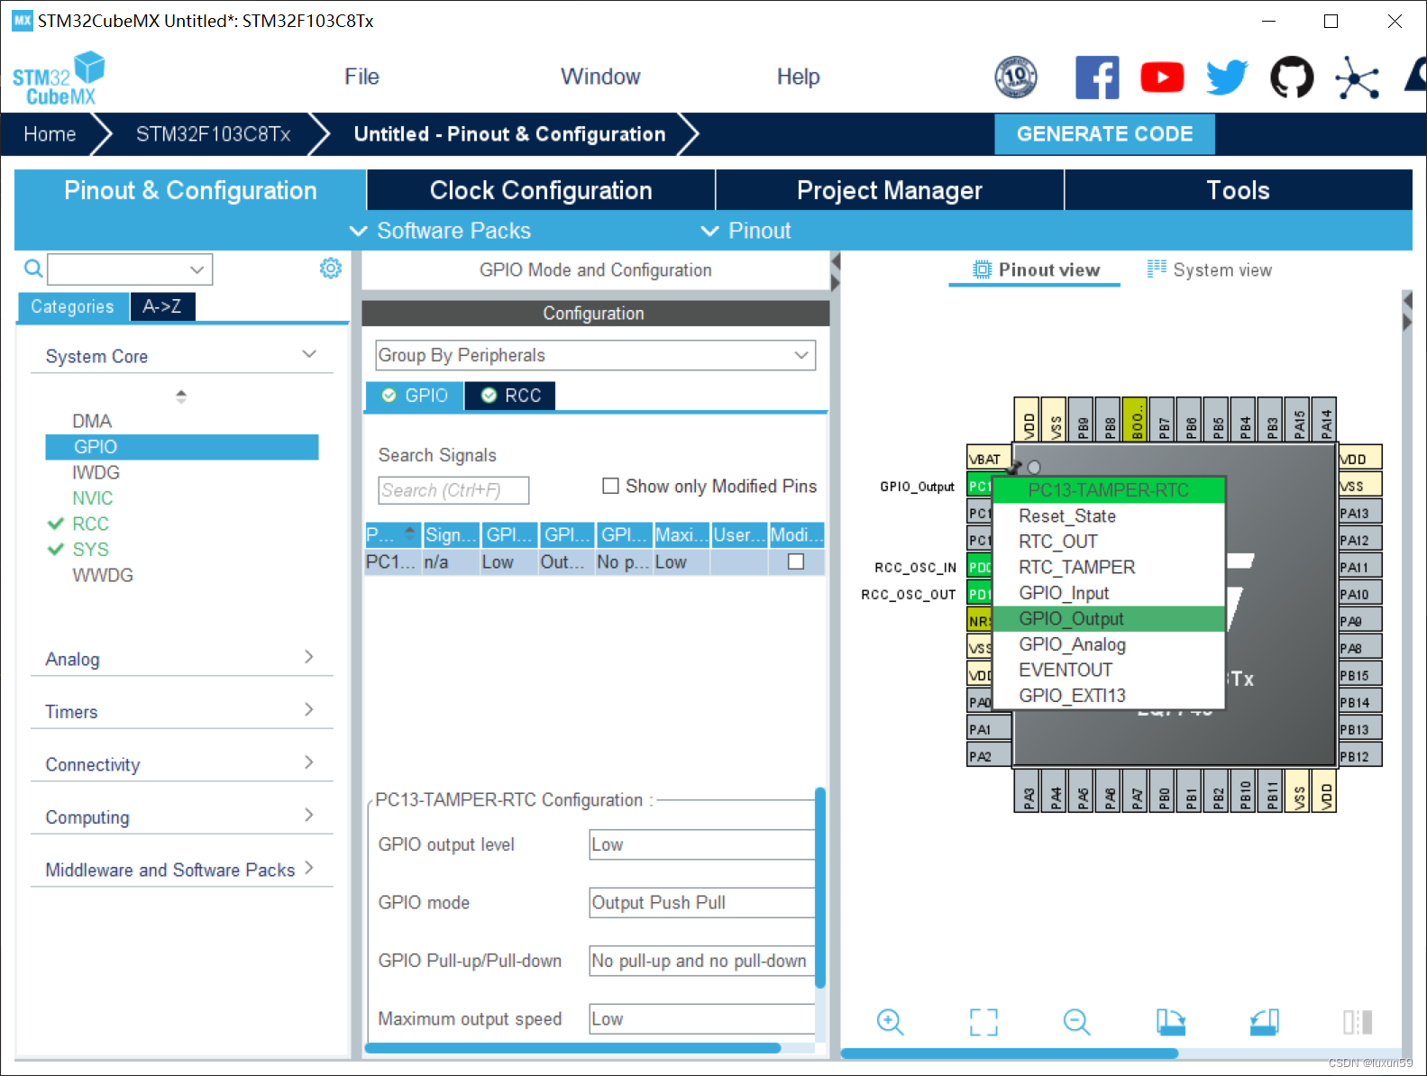Image resolution: width=1427 pixels, height=1076 pixels.
Task: Open the Facebook link icon
Action: tap(1097, 78)
